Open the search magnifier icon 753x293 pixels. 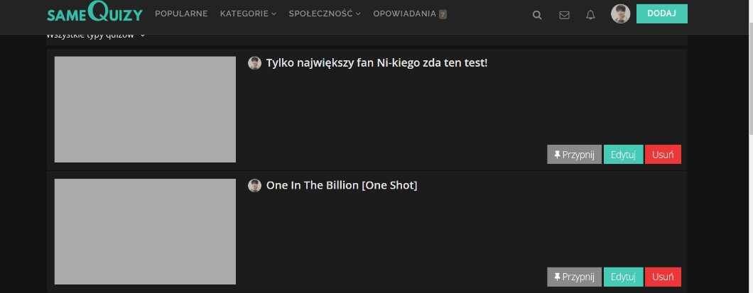537,14
